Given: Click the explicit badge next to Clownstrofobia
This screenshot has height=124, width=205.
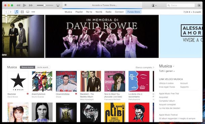Looking at the screenshot, I should pos(76,94).
